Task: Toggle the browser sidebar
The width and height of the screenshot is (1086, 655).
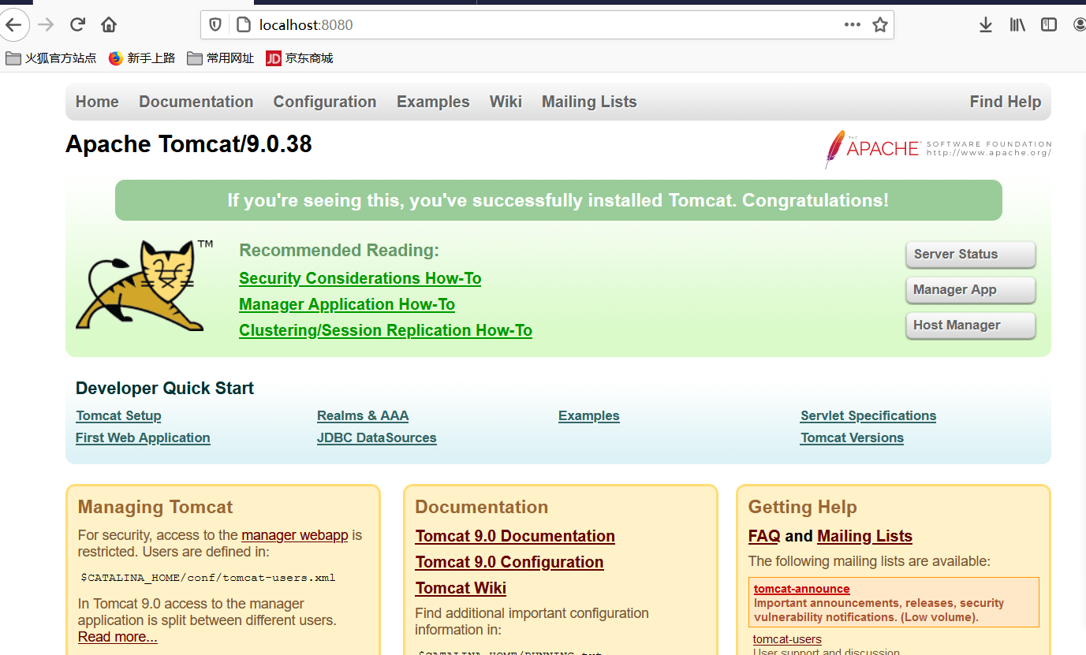Action: pyautogui.click(x=1048, y=24)
